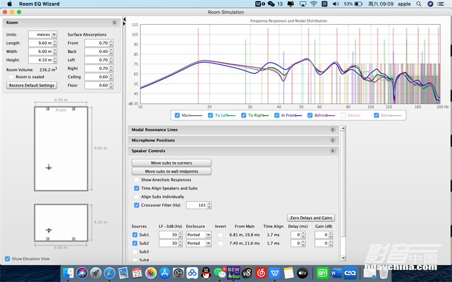
Task: Toggle Show Elevation View checkbox
Action: tap(7, 259)
